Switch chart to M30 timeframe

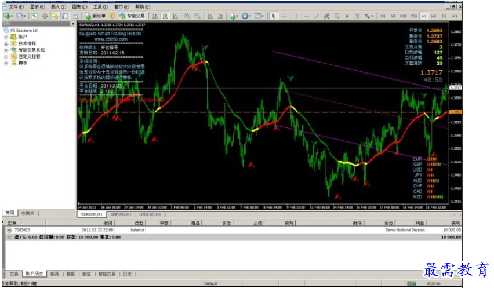click(413, 16)
